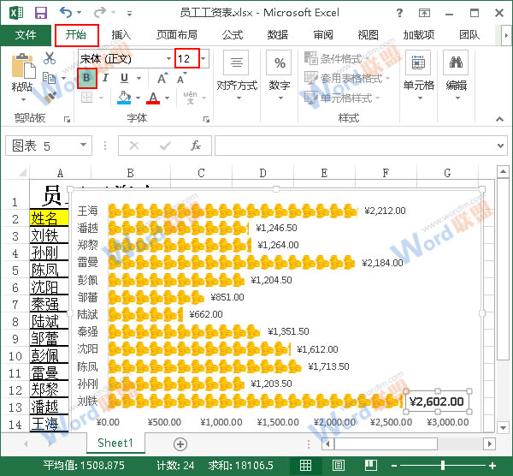Expand font size dropdown arrow
This screenshot has width=513, height=476.
[203, 58]
